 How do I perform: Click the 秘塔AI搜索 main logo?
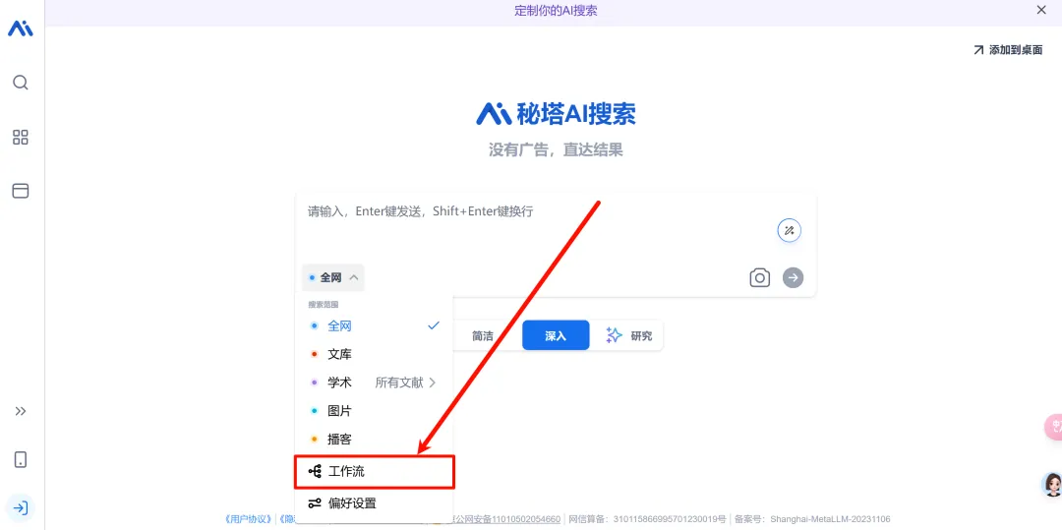[x=556, y=114]
